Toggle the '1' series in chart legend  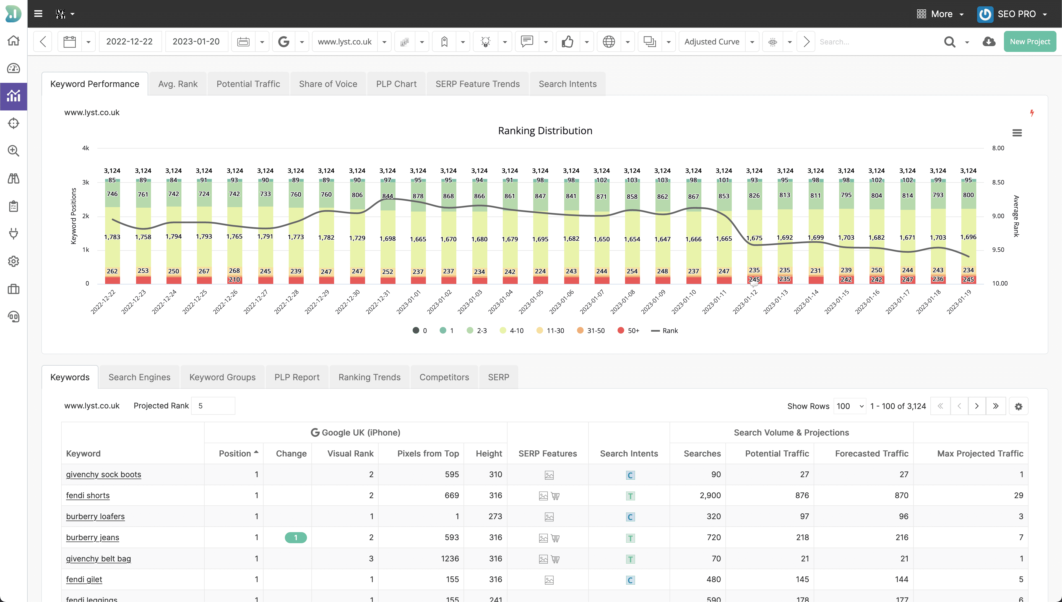(x=447, y=330)
